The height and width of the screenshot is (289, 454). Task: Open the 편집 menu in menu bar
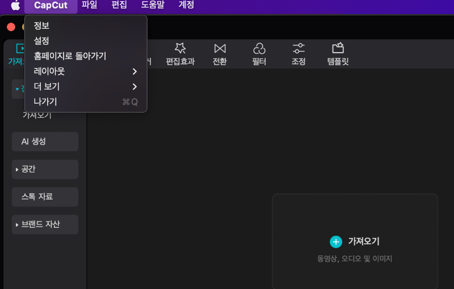coord(119,5)
